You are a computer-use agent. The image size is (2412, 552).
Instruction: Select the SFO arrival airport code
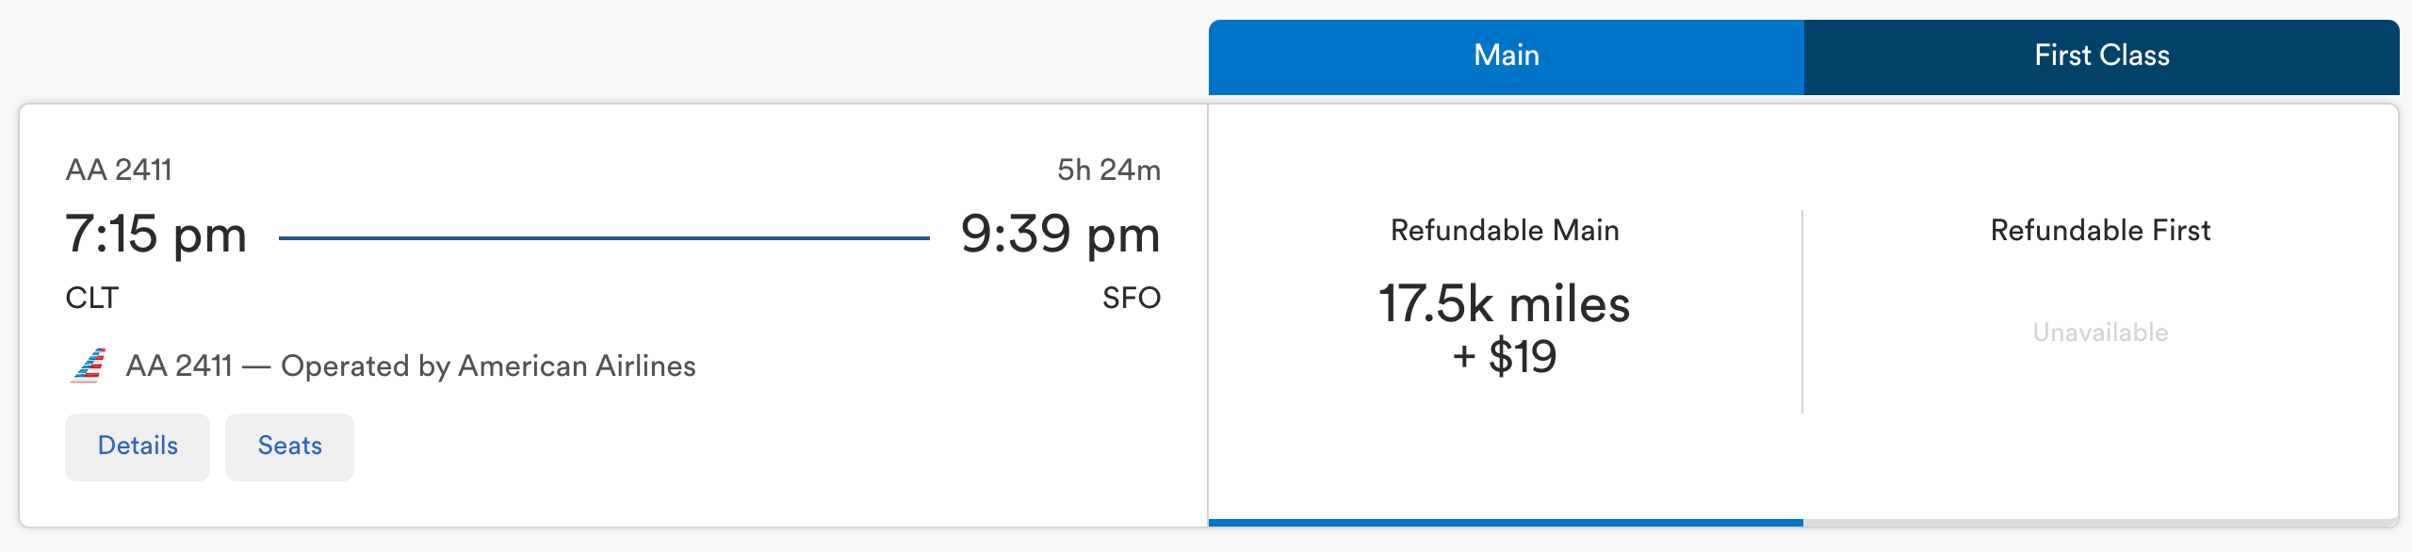click(x=1131, y=299)
